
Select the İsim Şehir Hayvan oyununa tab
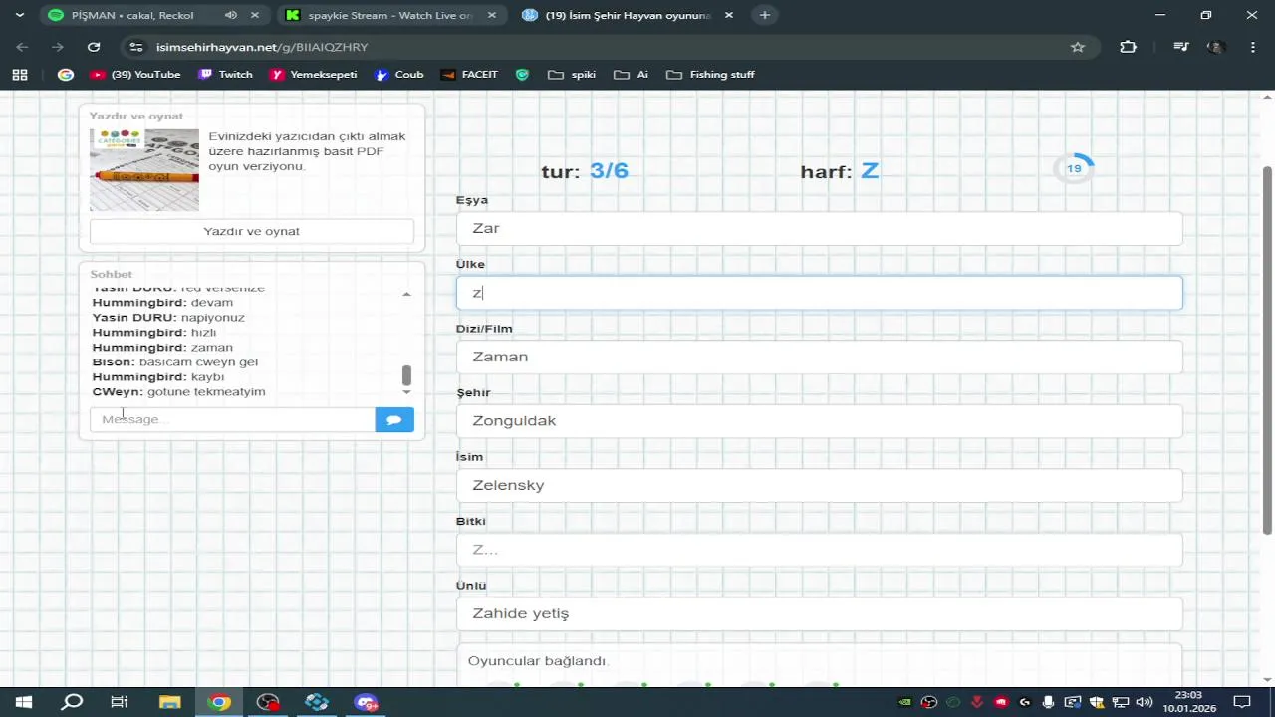click(628, 15)
